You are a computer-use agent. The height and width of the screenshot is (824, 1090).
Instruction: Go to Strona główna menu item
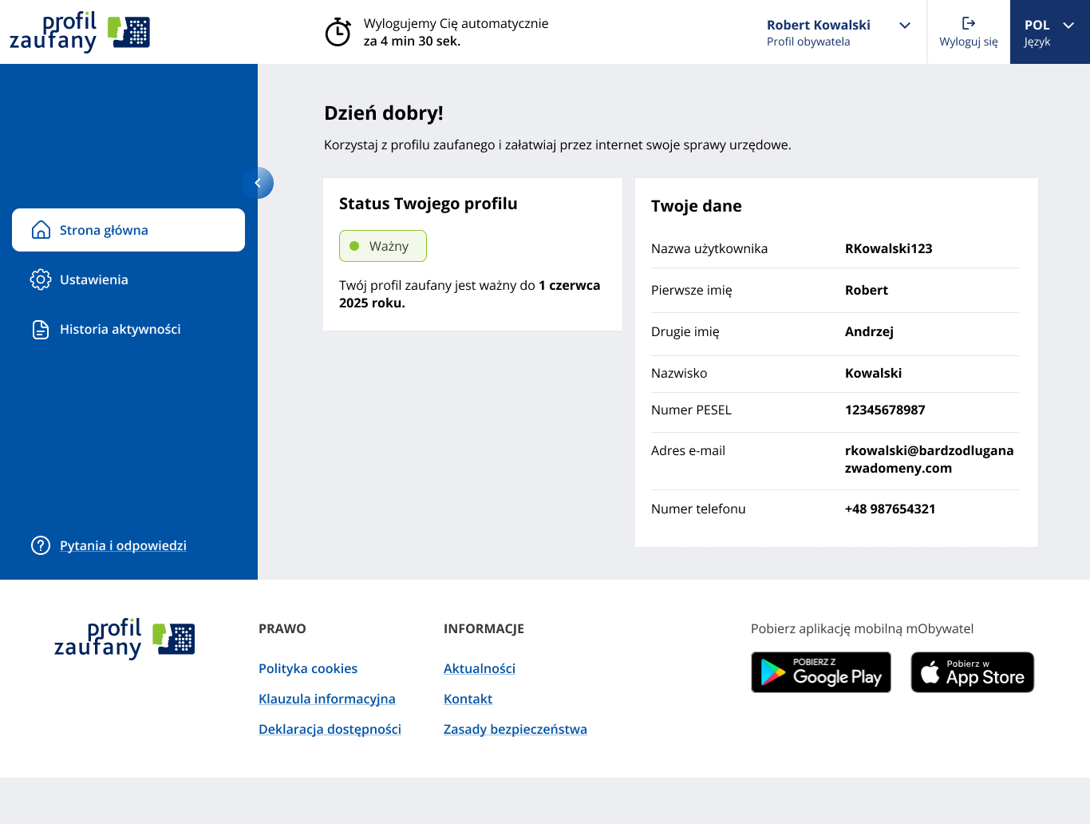click(104, 230)
